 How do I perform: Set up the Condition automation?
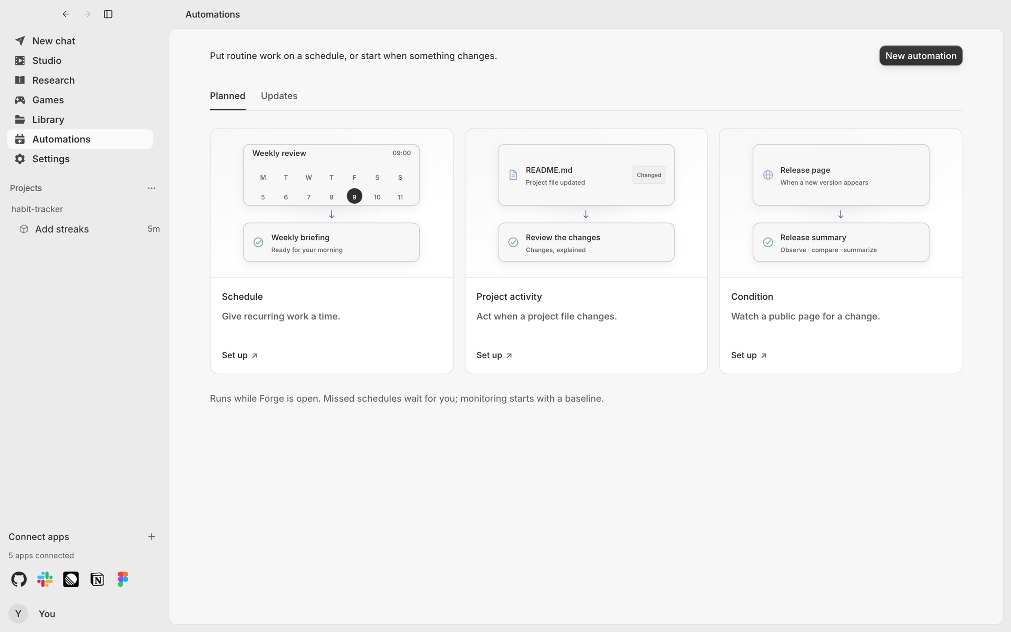pos(749,355)
